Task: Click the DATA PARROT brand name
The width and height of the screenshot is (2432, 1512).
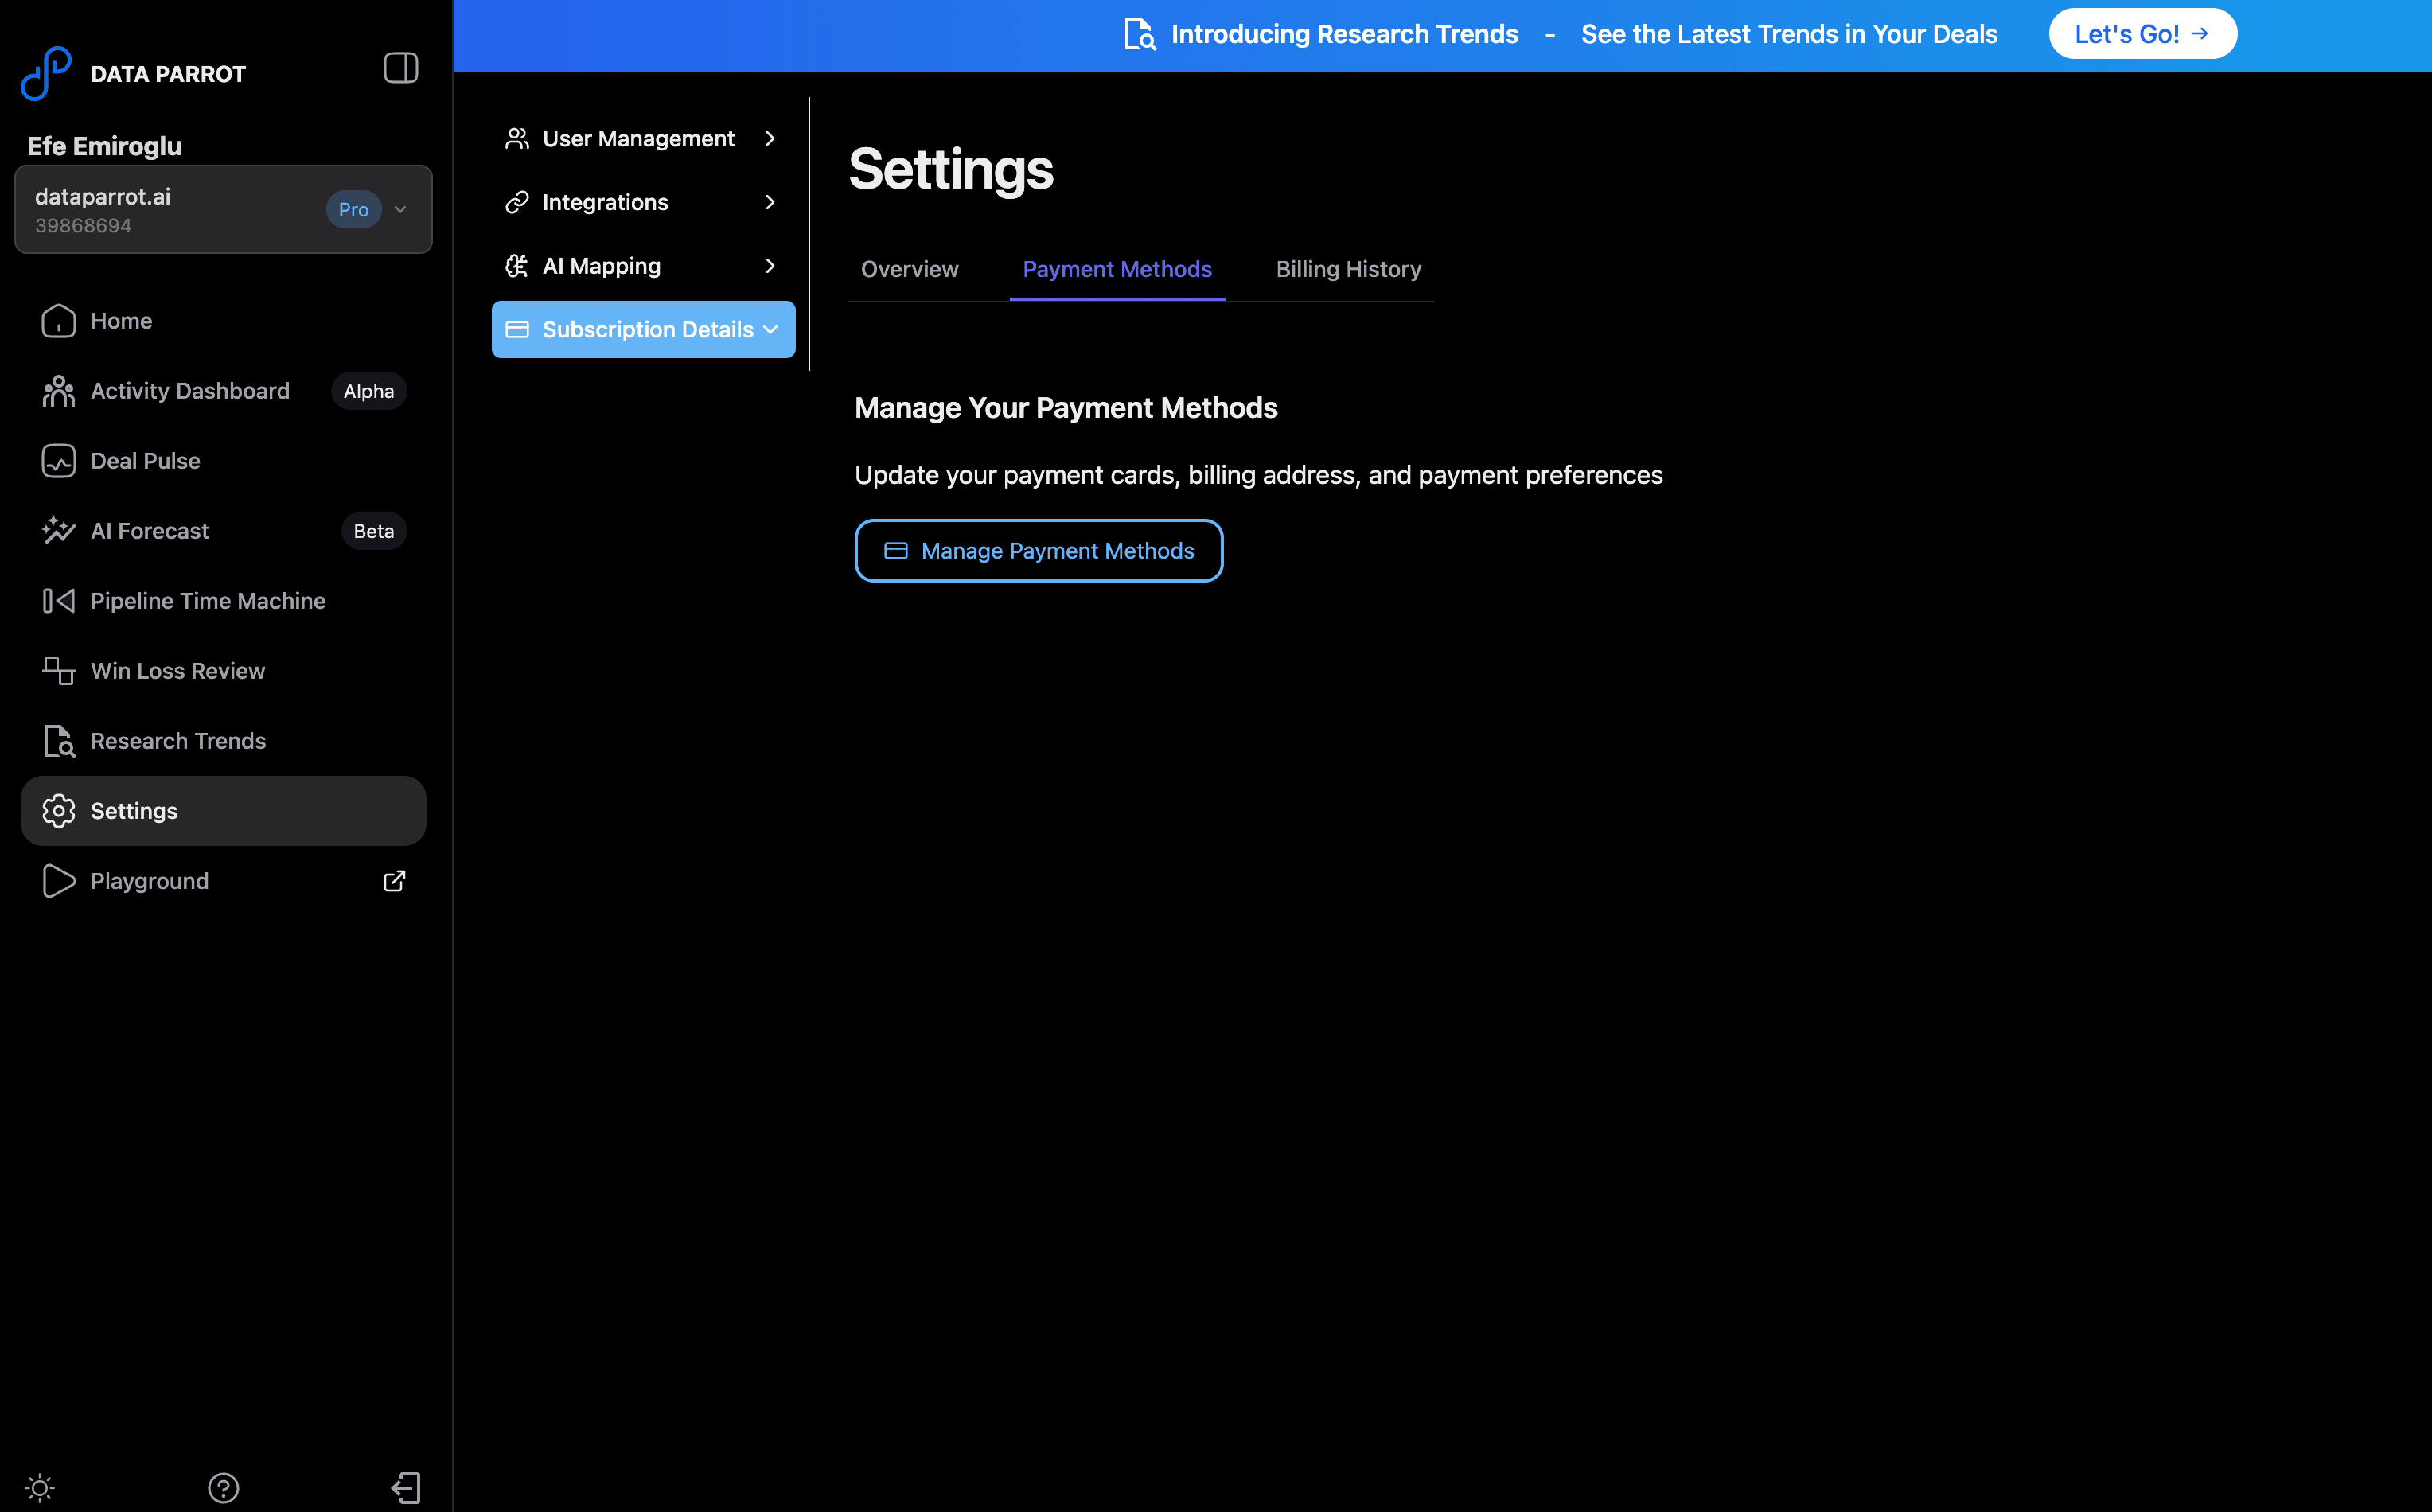Action: [x=168, y=74]
